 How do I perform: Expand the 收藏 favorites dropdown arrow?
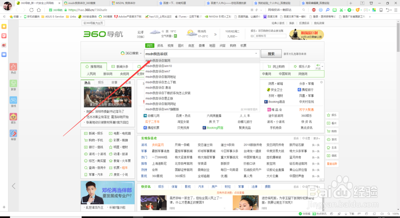click(21, 16)
